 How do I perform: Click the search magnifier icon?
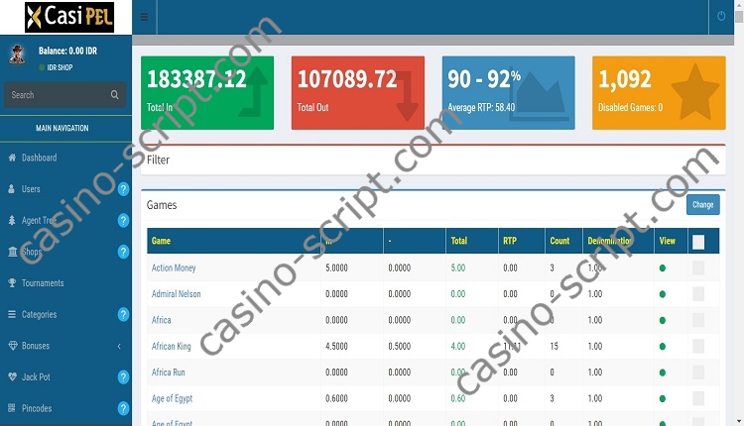click(115, 95)
